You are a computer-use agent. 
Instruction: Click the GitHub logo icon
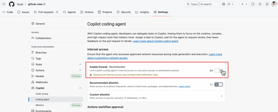click(12, 4)
